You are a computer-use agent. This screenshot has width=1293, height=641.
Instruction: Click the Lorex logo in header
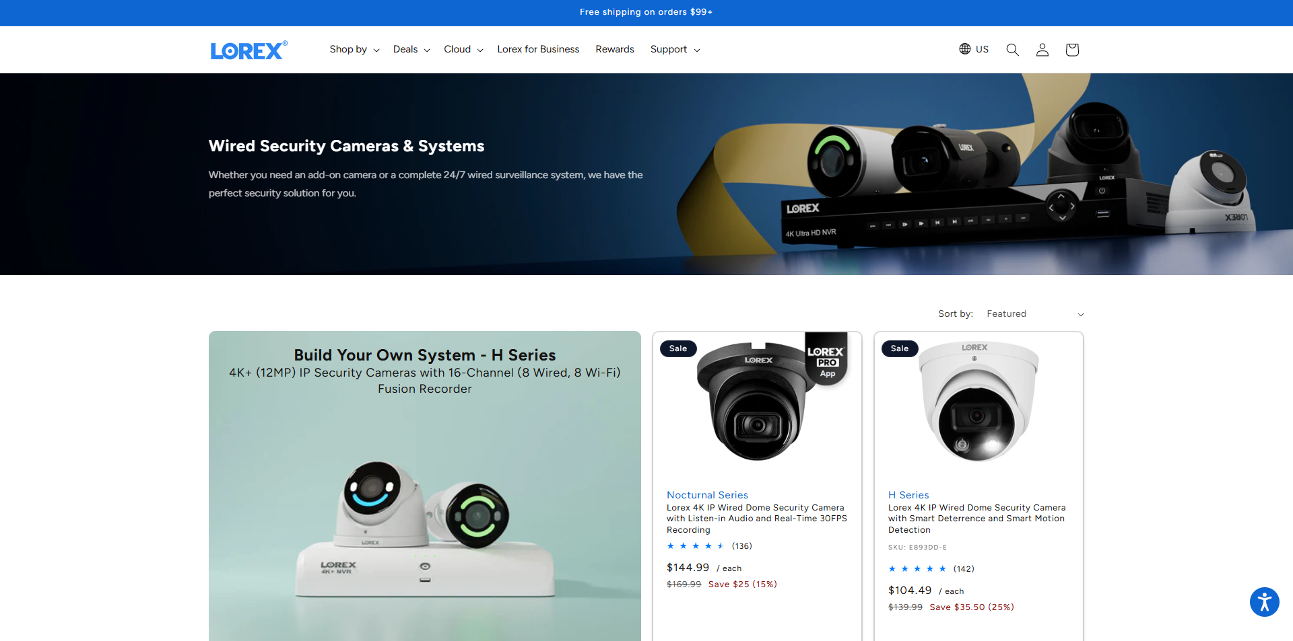[248, 50]
